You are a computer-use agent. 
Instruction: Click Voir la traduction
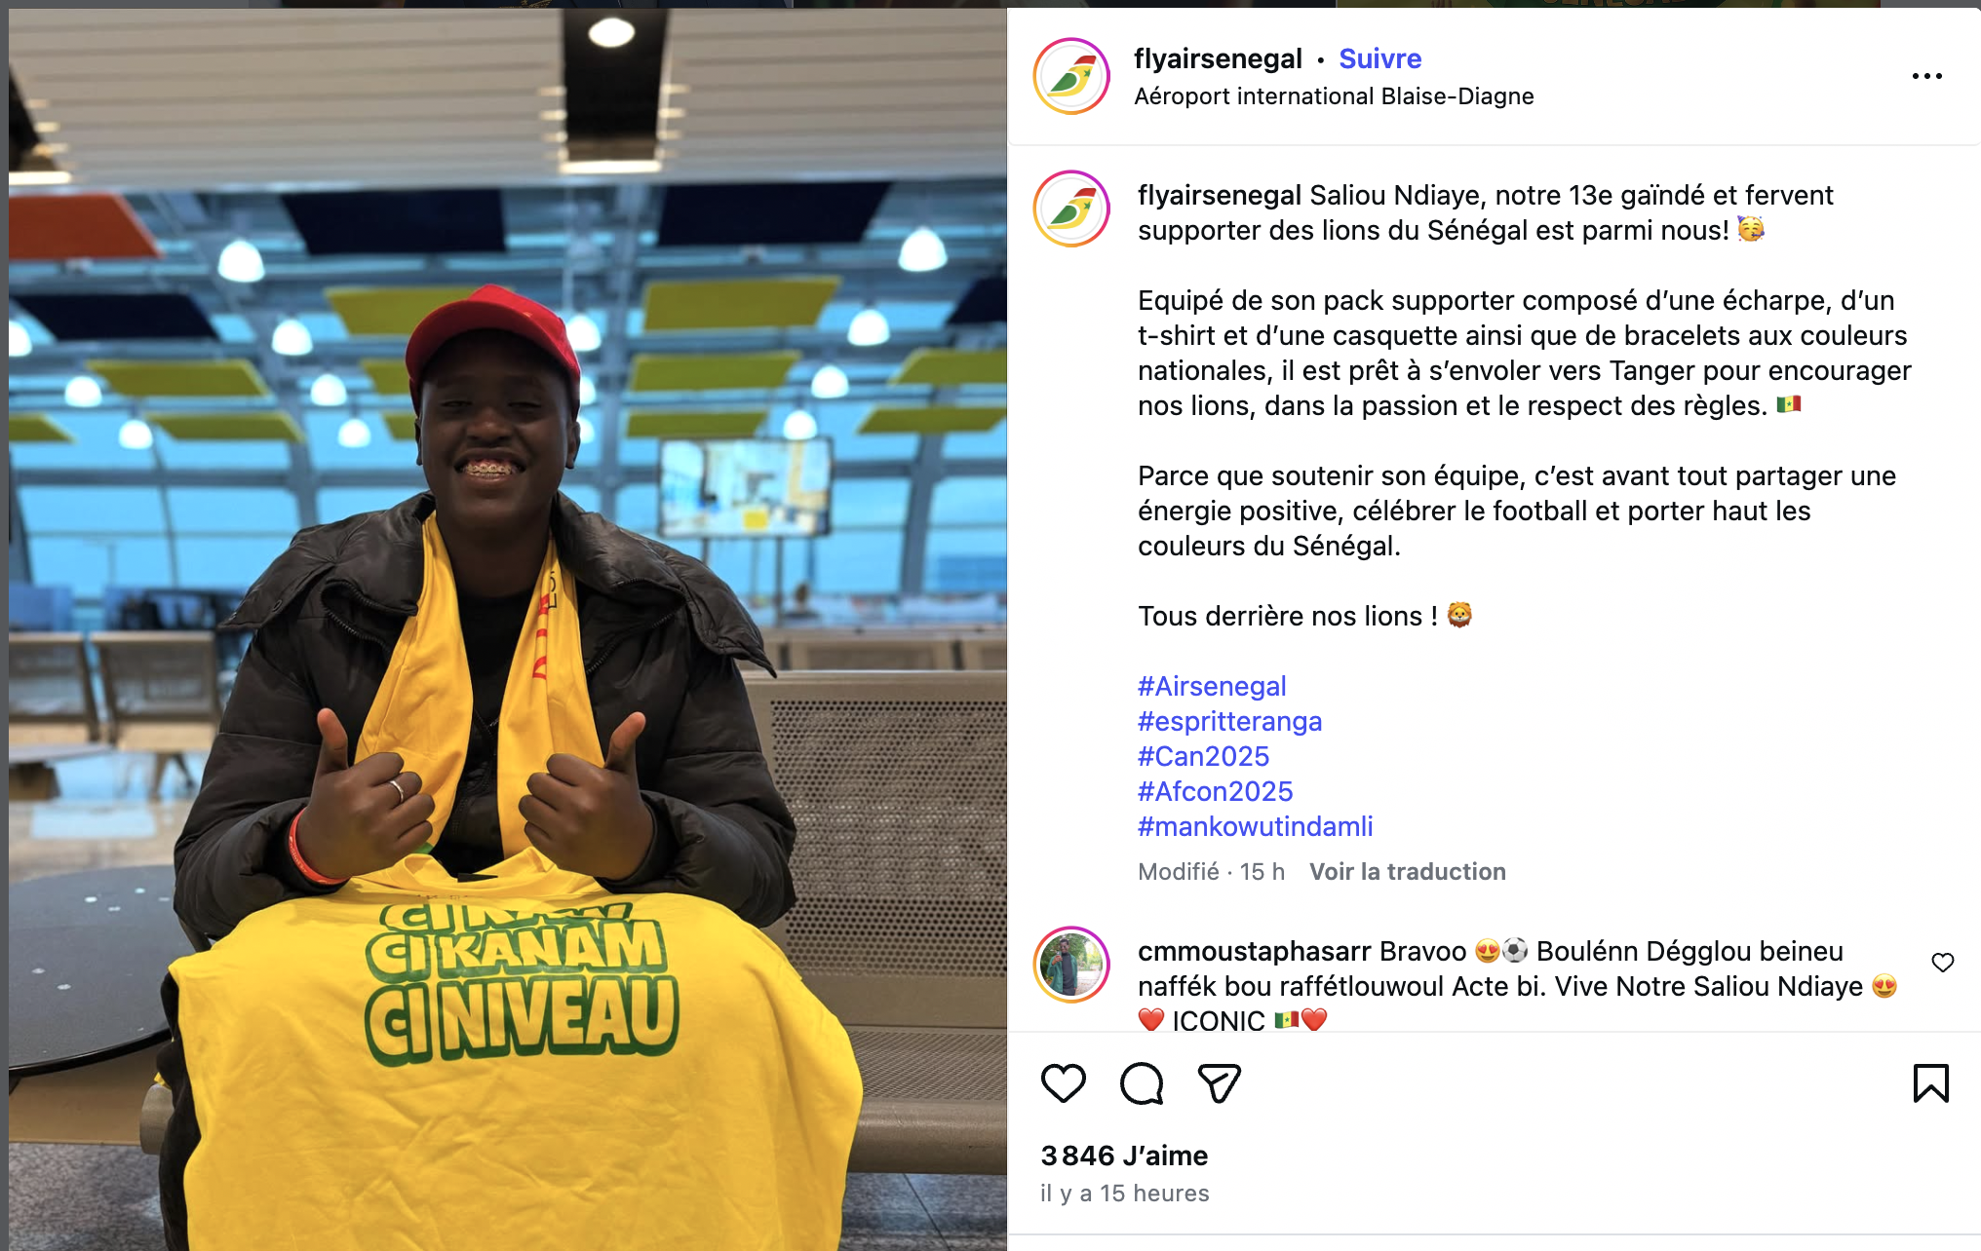pos(1407,871)
